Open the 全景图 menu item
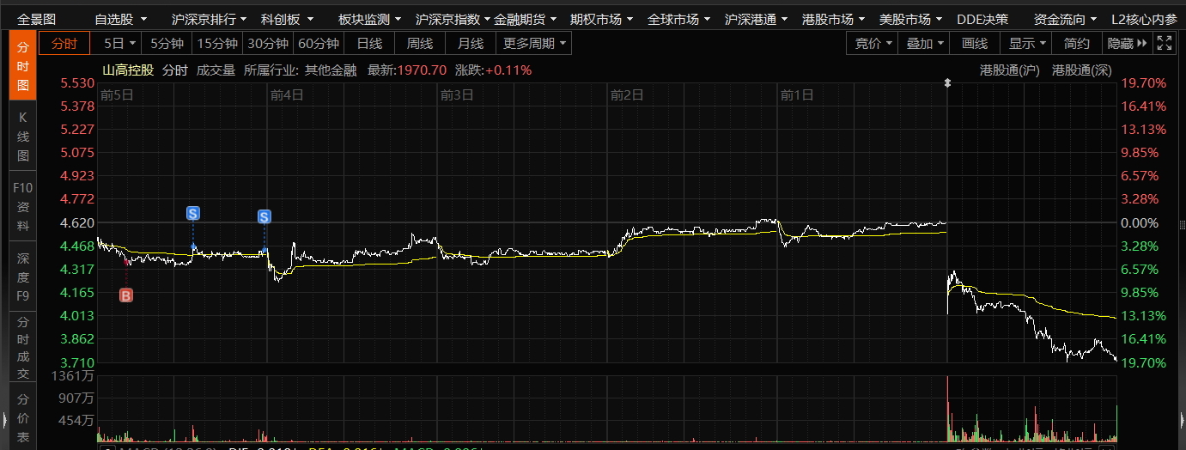Screen dimensions: 1186x450 click(37, 19)
